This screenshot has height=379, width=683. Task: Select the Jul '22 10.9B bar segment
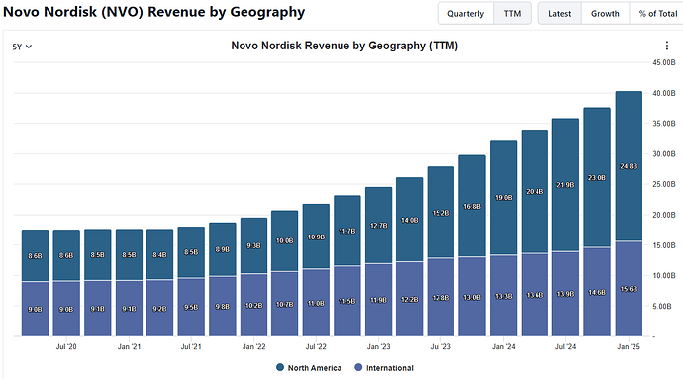(x=316, y=237)
